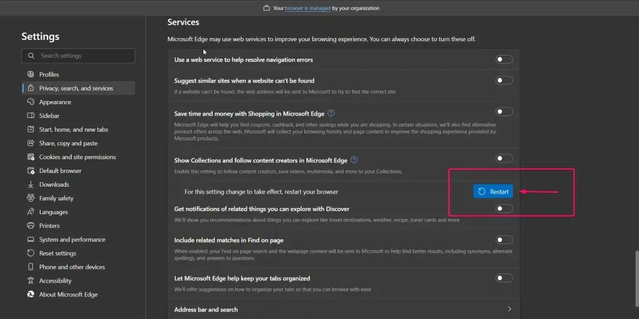
Task: Click the help icon beside Show Collections setting
Action: click(354, 160)
